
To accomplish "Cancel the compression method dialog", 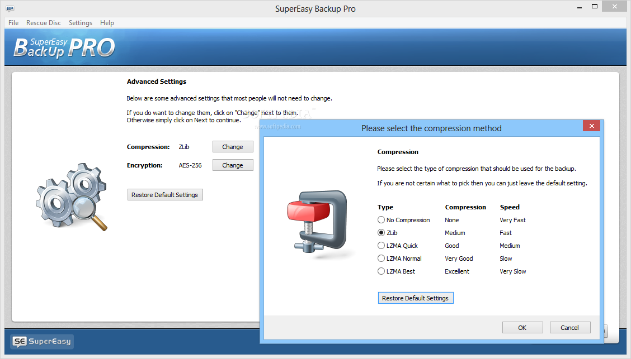I will (570, 328).
